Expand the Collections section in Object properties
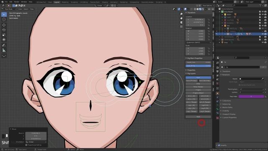Viewport: 268px width, 151px height. [x=227, y=101]
